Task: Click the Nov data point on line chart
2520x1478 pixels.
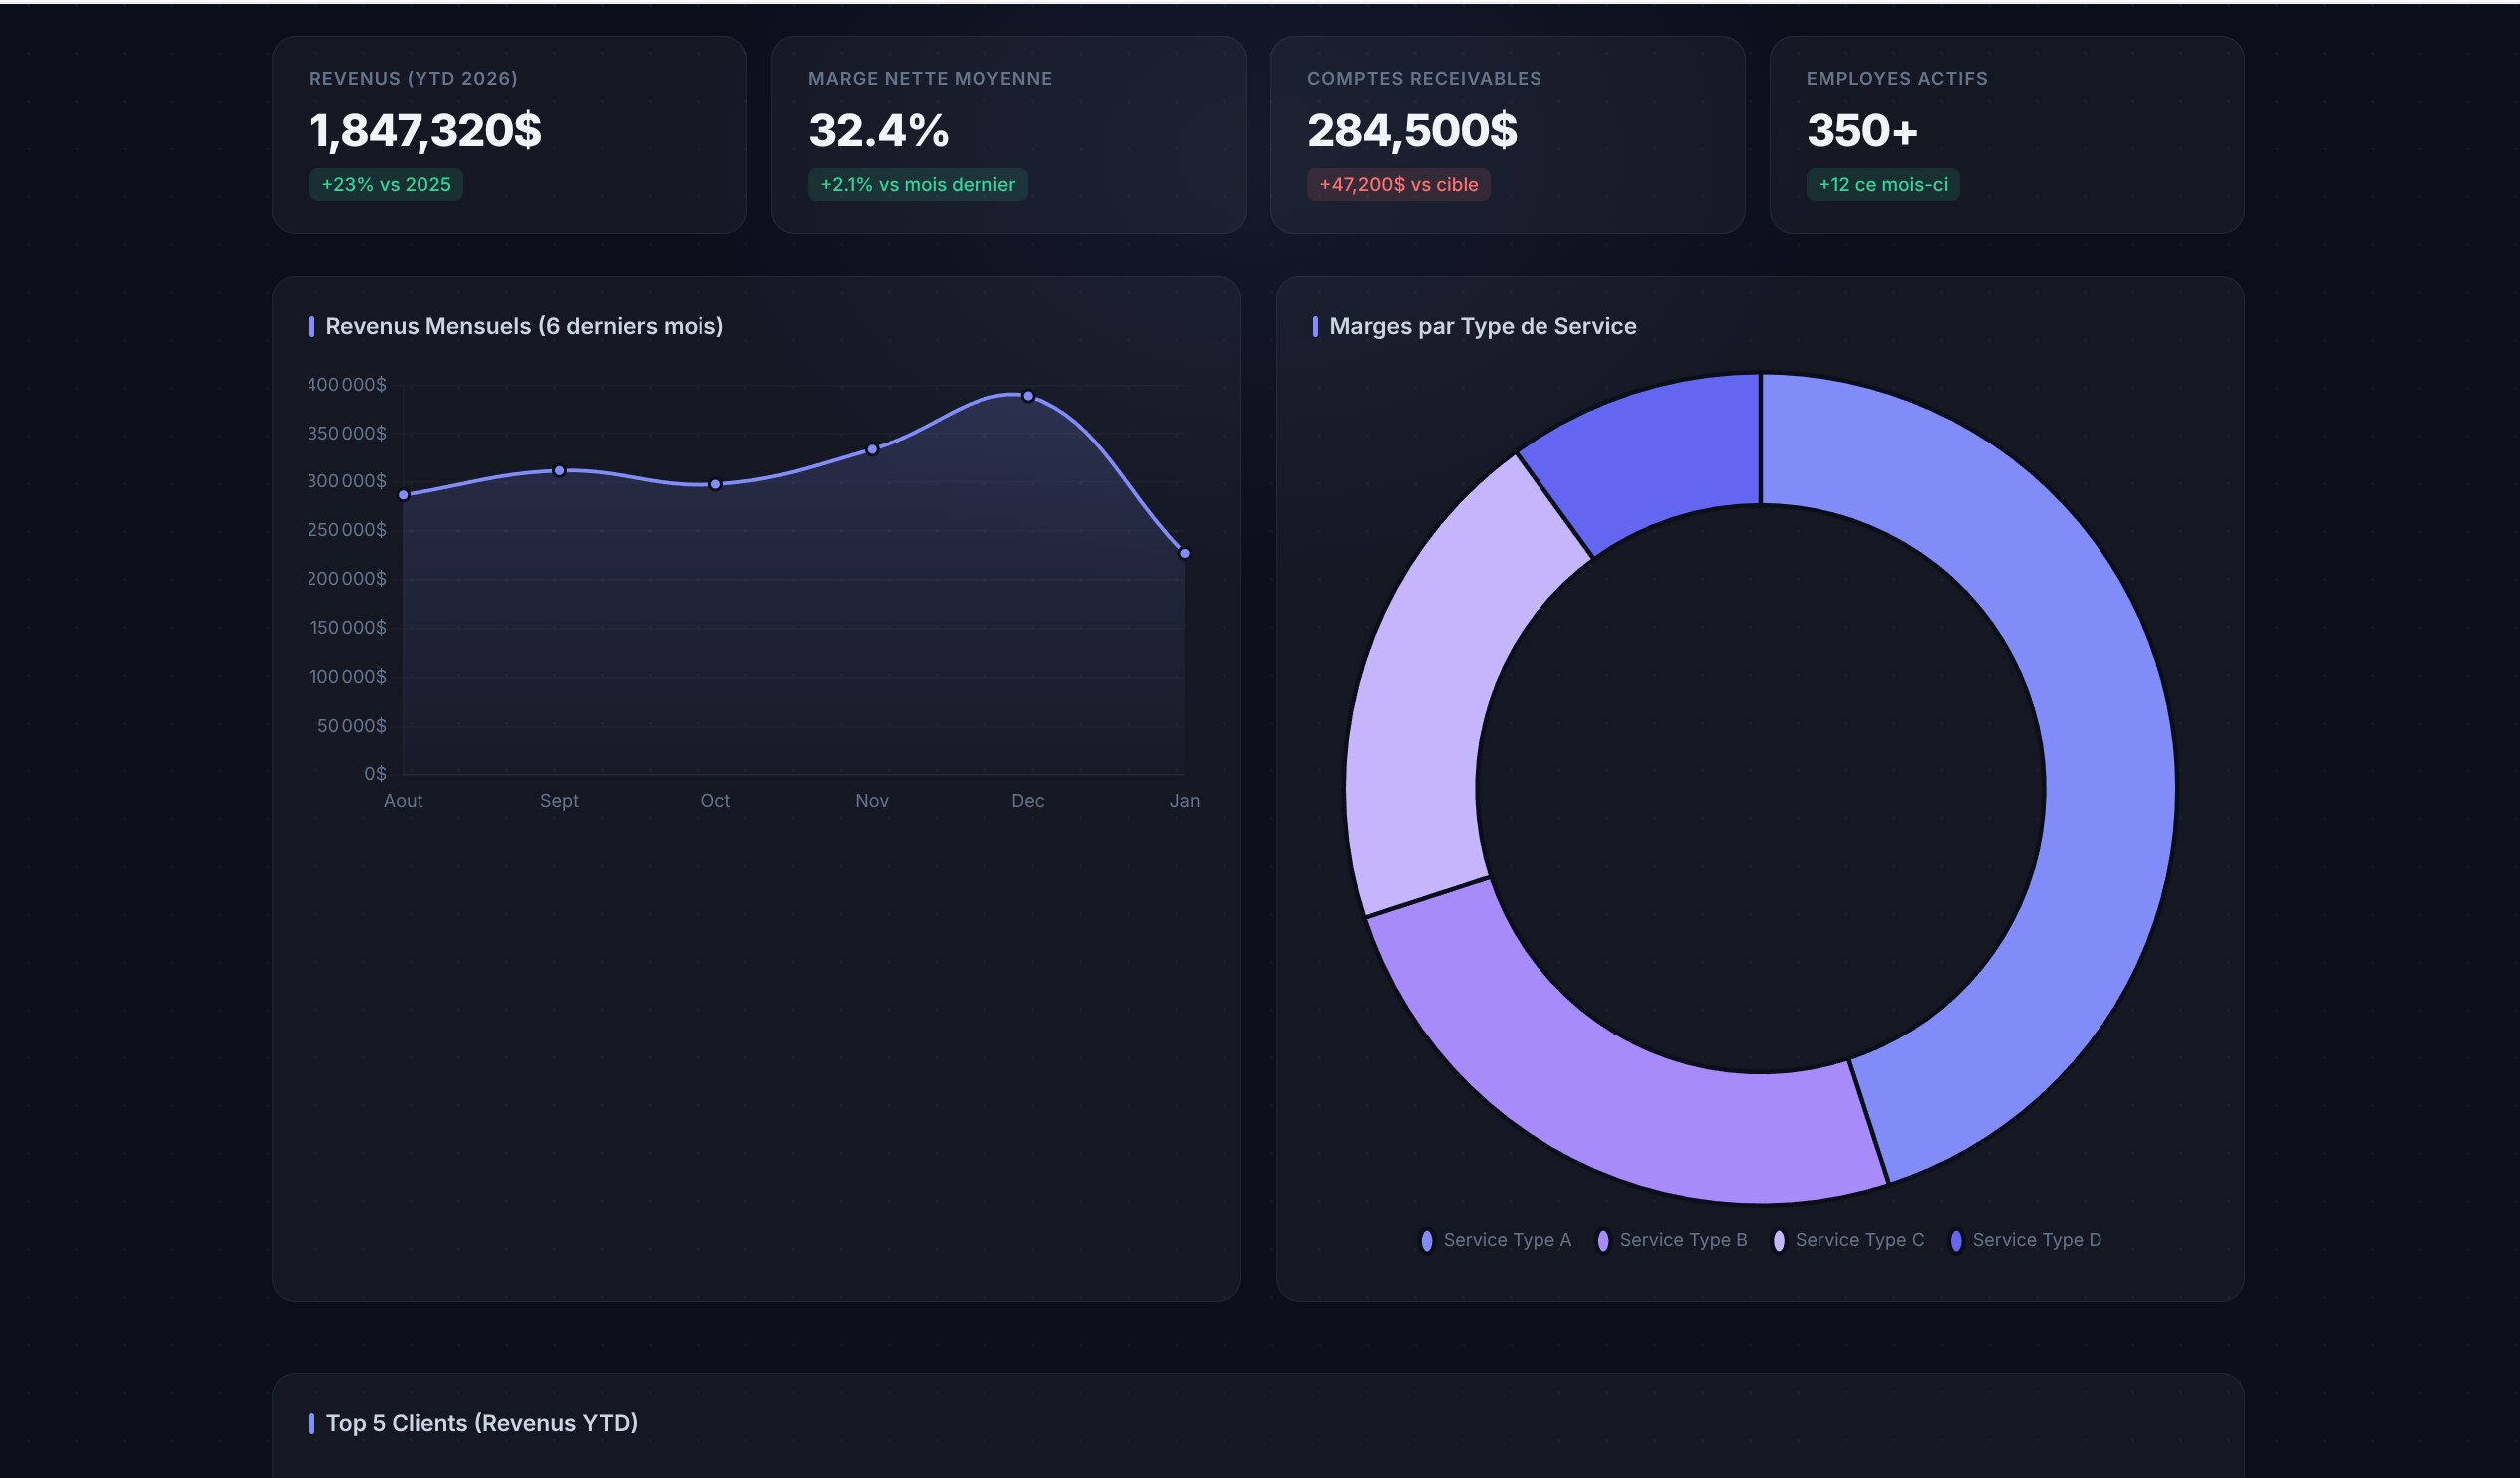Action: pyautogui.click(x=872, y=449)
